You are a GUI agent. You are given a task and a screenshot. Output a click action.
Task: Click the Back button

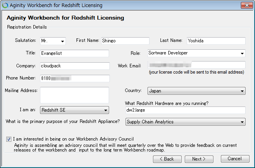(x=167, y=159)
